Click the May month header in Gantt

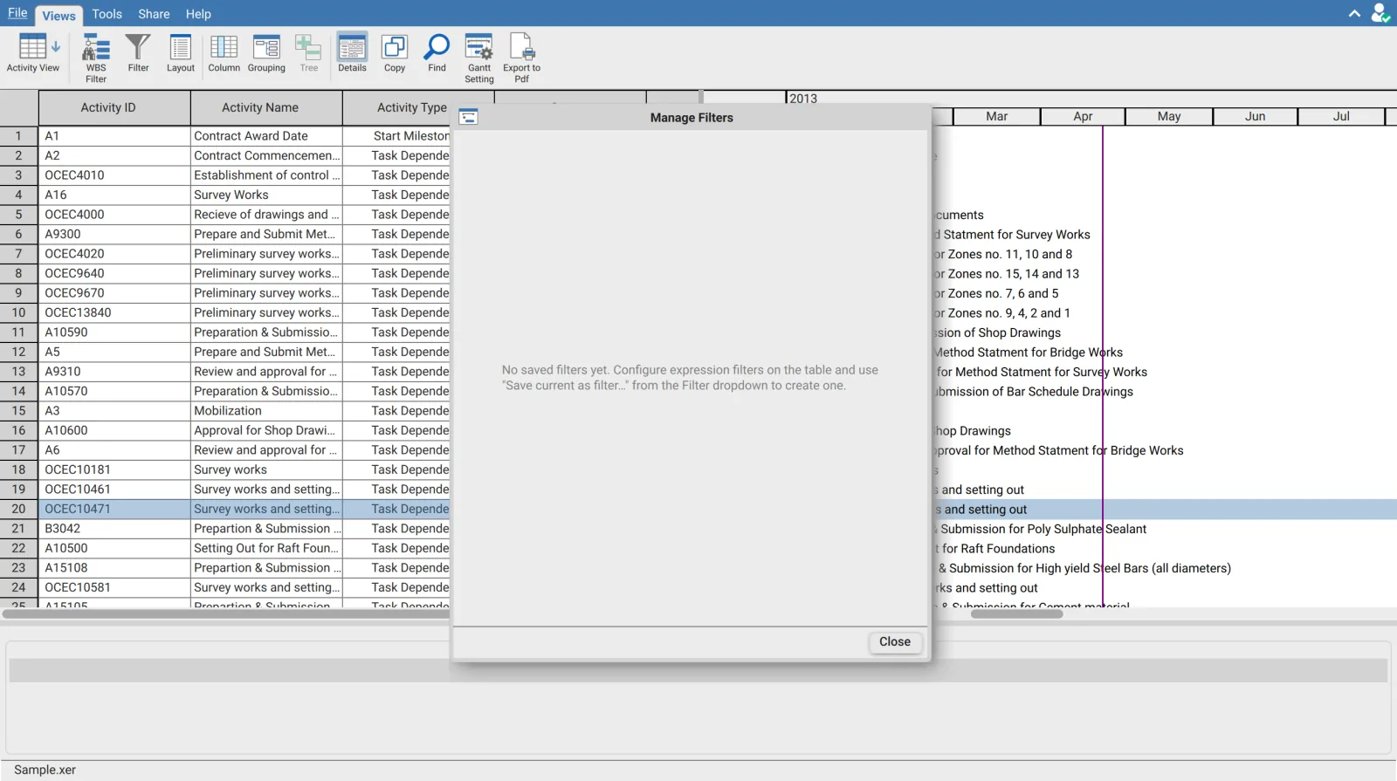click(1168, 116)
